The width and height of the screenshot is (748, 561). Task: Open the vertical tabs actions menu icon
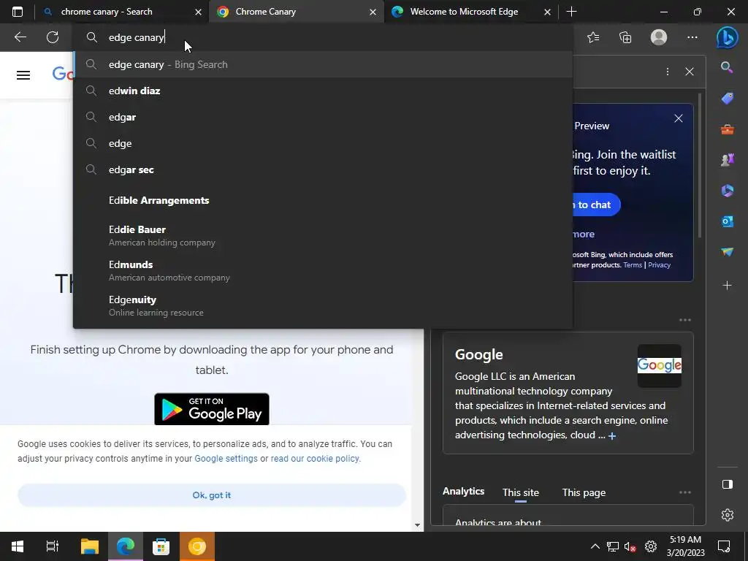tap(18, 12)
